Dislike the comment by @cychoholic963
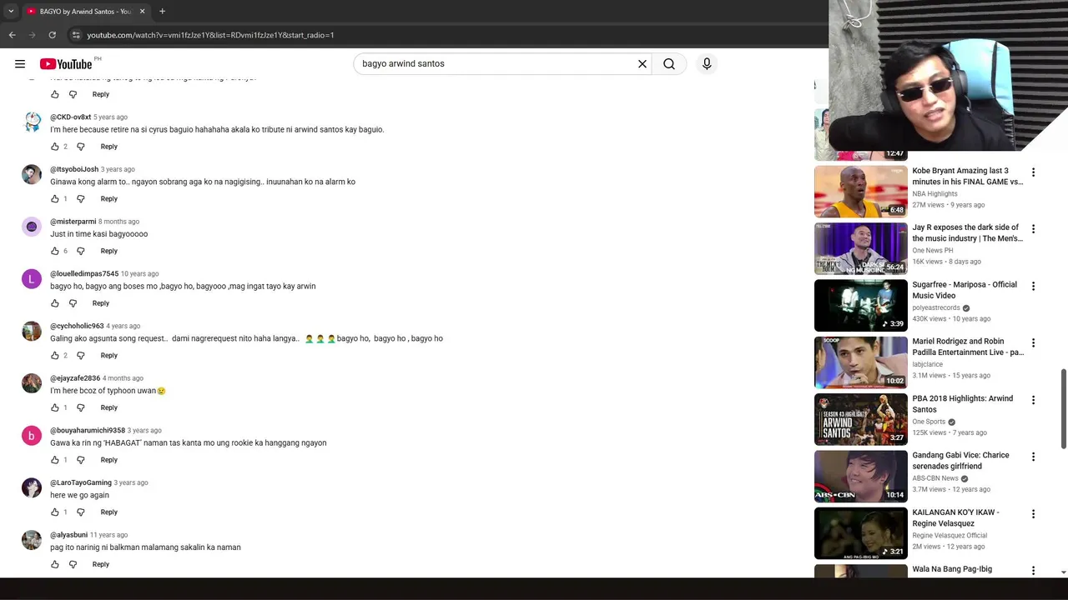Viewport: 1068px width, 600px height. [x=81, y=356]
